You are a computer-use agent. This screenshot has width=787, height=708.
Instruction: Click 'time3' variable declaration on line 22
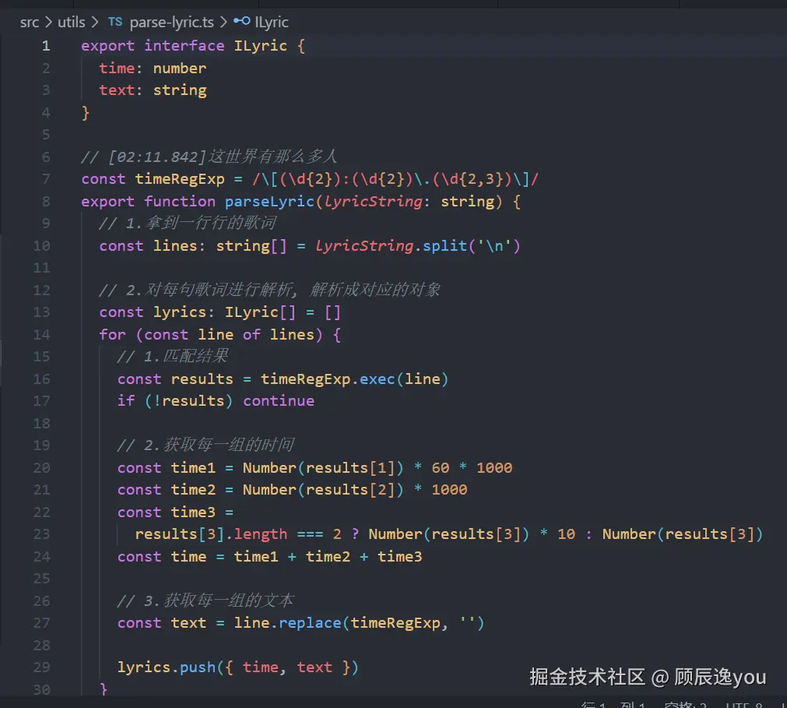tap(193, 513)
